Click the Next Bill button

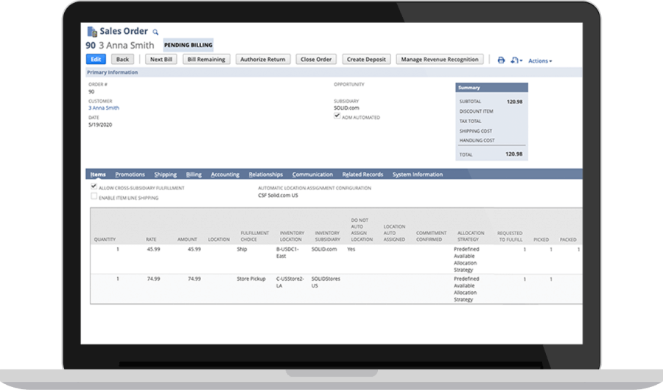pos(161,59)
